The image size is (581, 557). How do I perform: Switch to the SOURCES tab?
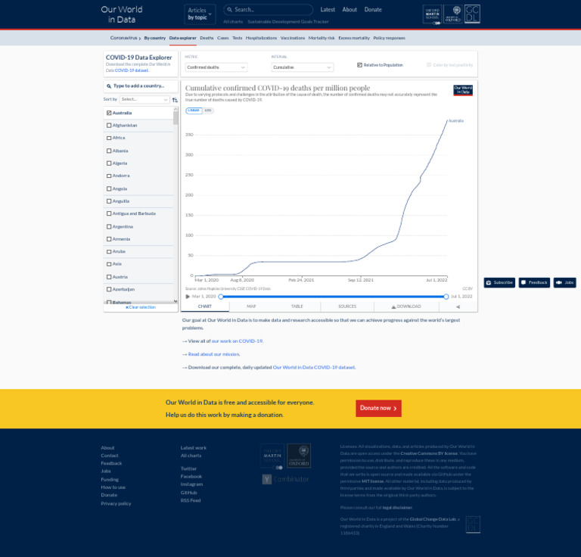tap(347, 307)
